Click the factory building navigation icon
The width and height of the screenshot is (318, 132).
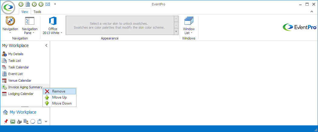tap(19, 121)
